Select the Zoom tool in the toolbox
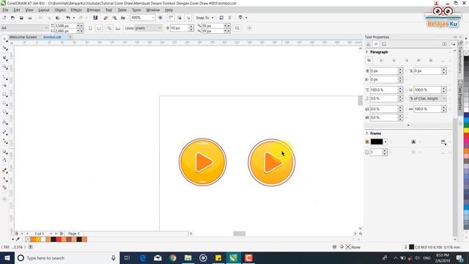 point(4,67)
